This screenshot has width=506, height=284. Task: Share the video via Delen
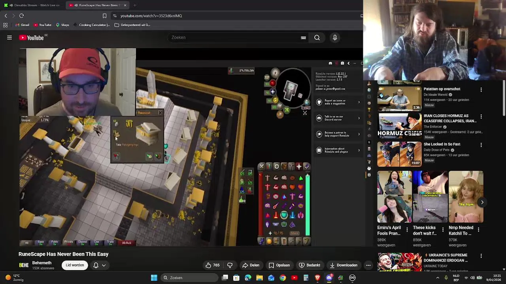[251, 265]
